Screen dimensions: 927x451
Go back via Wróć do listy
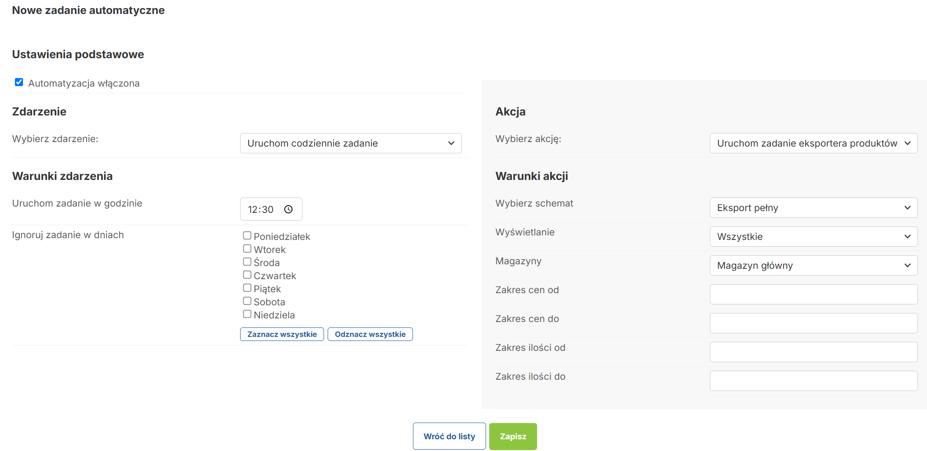click(x=449, y=436)
